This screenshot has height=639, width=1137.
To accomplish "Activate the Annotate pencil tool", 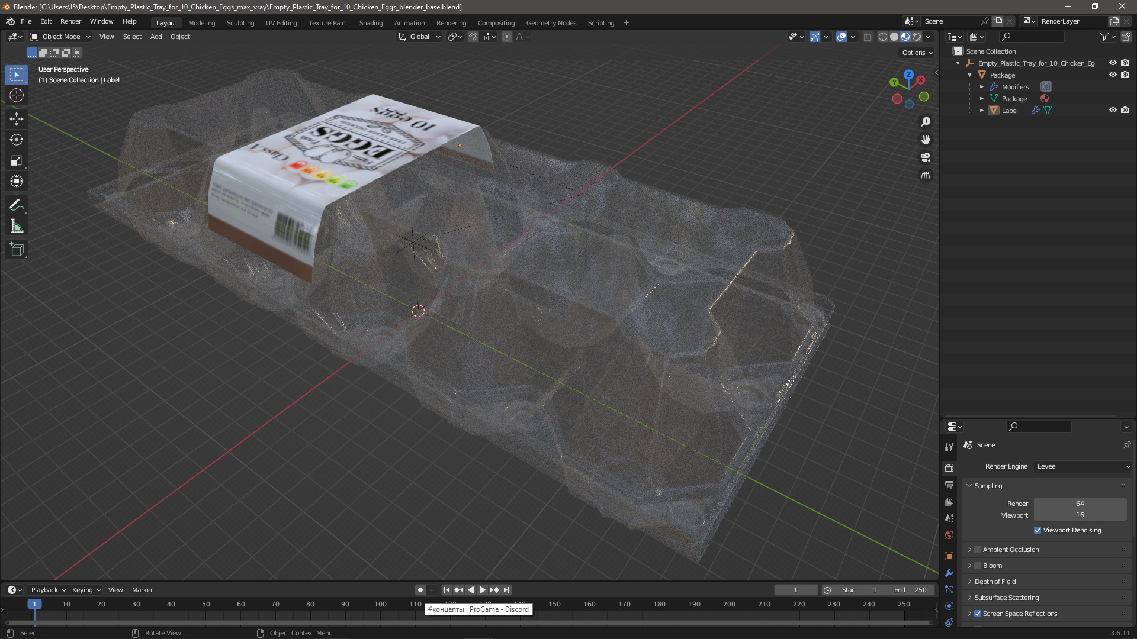I will 16,205.
